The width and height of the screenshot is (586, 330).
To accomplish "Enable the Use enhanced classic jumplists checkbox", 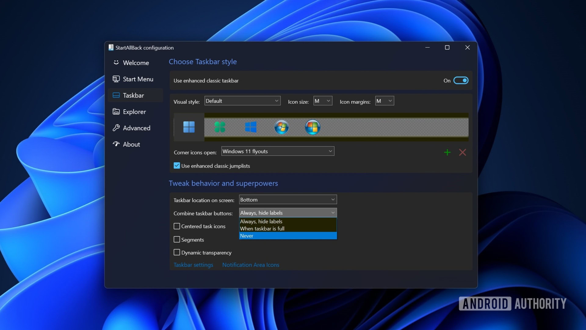I will (176, 166).
